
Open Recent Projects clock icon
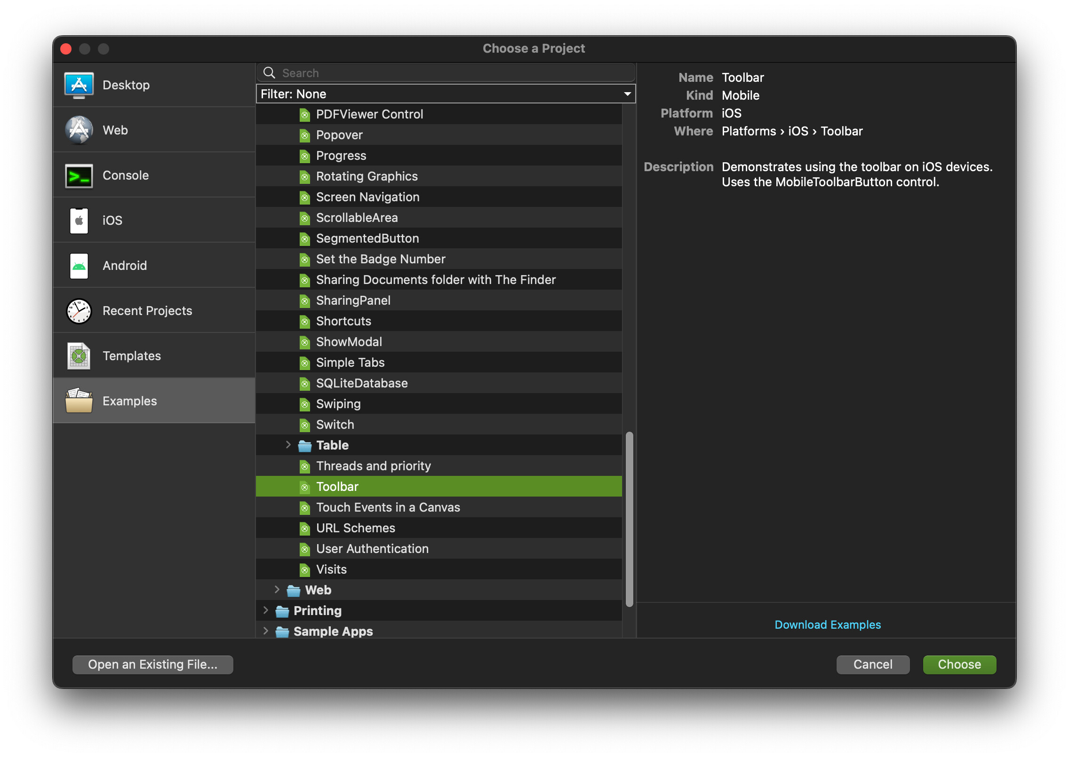pos(79,311)
